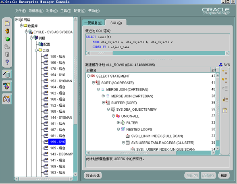Expand the FILTER plan step
Viewport: 237px width, 184px height.
click(118, 122)
